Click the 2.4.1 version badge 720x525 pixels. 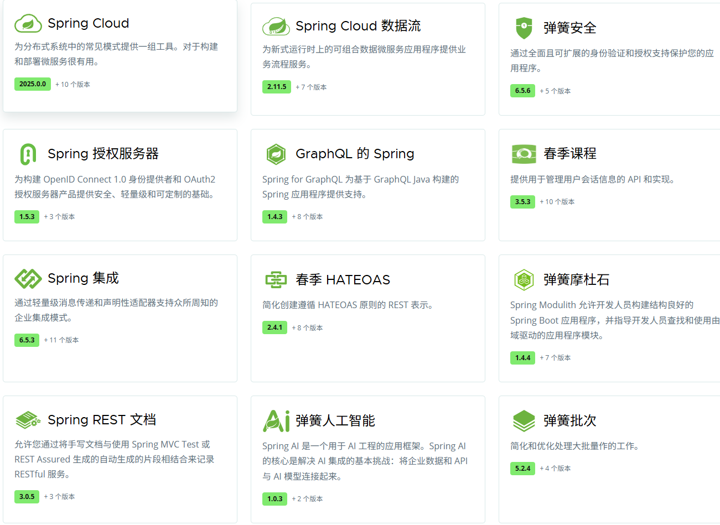(x=274, y=328)
